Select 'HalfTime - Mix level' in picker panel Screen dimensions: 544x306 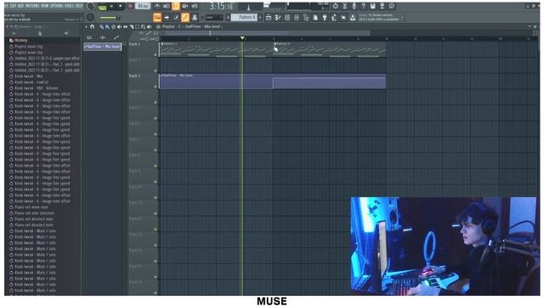pos(102,47)
